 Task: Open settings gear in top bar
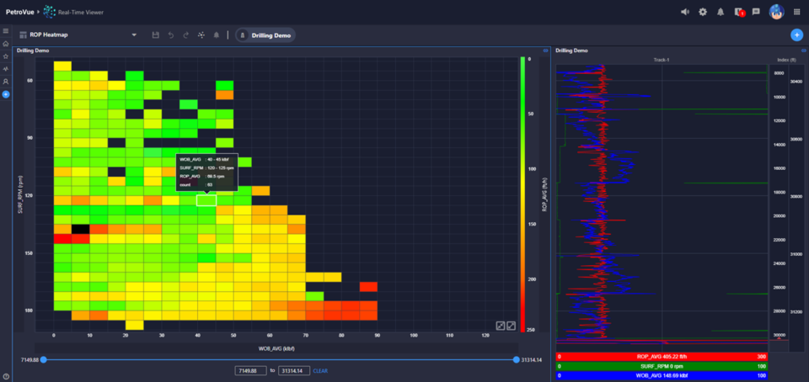pos(703,12)
